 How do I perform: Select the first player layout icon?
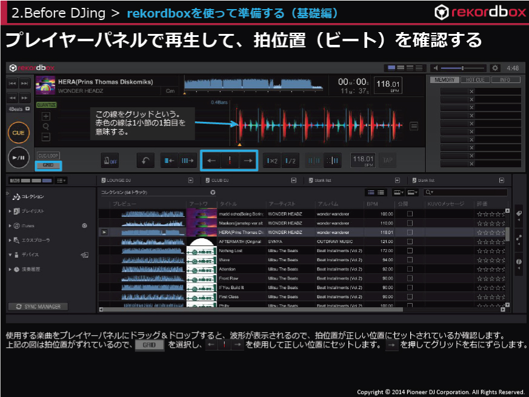coord(391,68)
